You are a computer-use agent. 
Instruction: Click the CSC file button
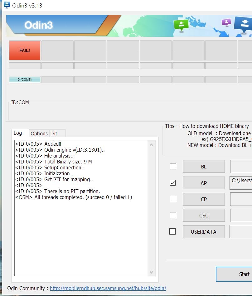coord(204,216)
